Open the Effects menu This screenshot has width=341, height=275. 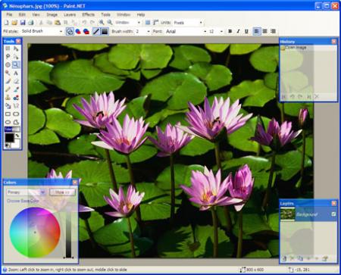click(88, 14)
